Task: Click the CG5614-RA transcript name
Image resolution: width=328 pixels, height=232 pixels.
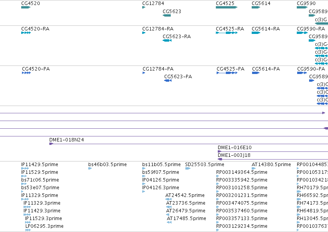Action: (x=266, y=29)
